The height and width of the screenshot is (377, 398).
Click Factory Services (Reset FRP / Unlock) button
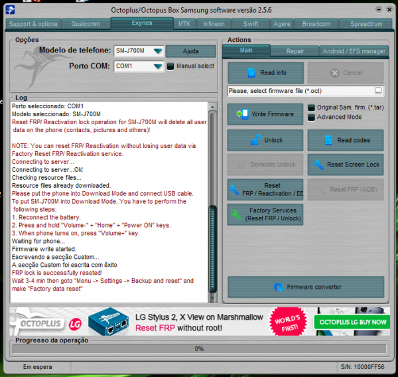coord(265,214)
